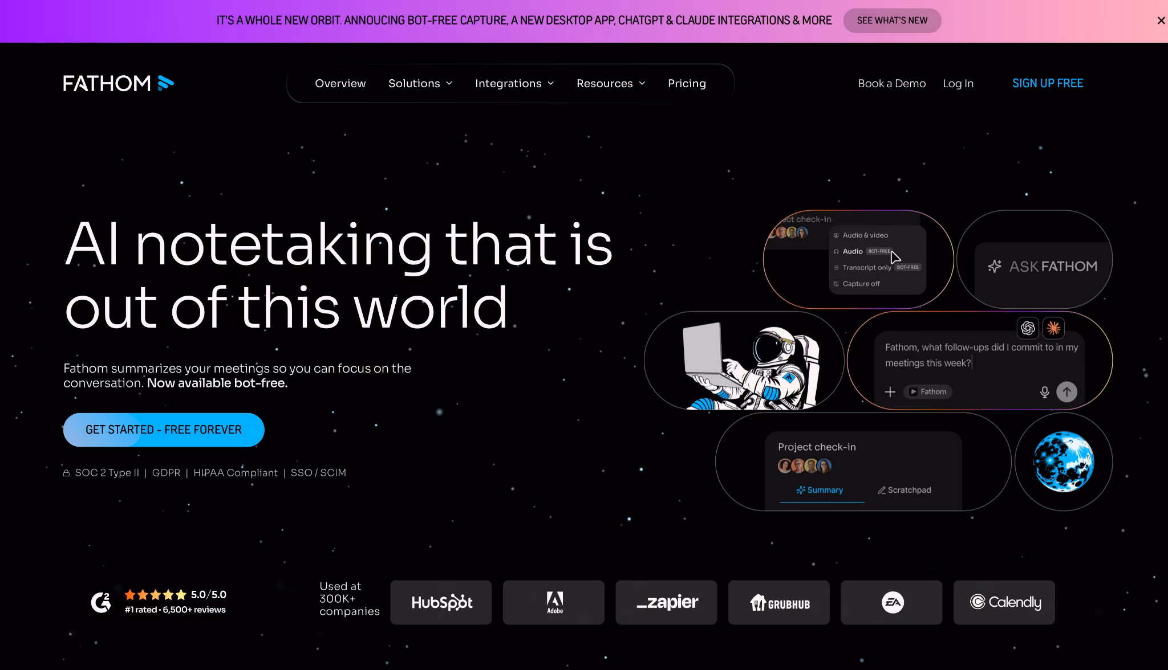Click the See What's New button
This screenshot has width=1168, height=670.
point(892,21)
